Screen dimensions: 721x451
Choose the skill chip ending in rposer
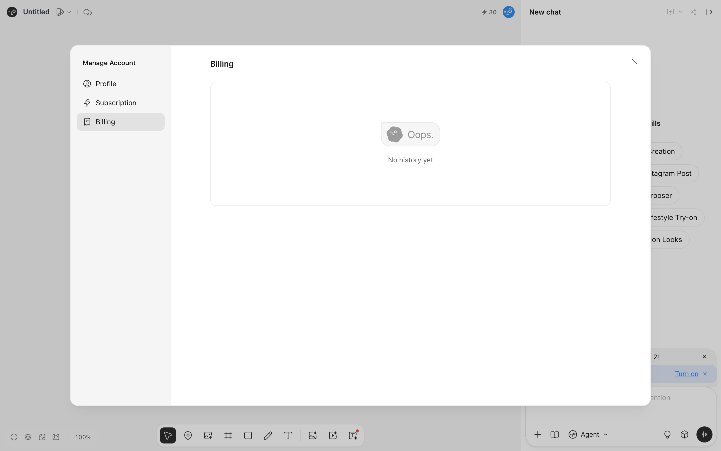665,195
